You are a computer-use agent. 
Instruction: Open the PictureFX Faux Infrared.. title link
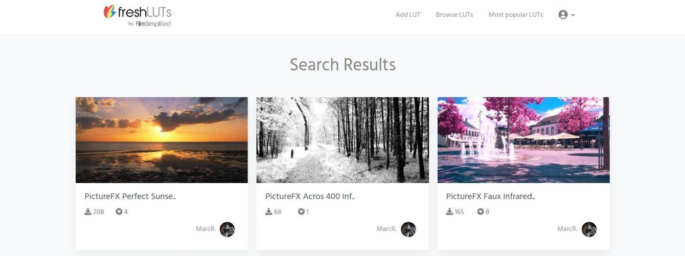(491, 196)
